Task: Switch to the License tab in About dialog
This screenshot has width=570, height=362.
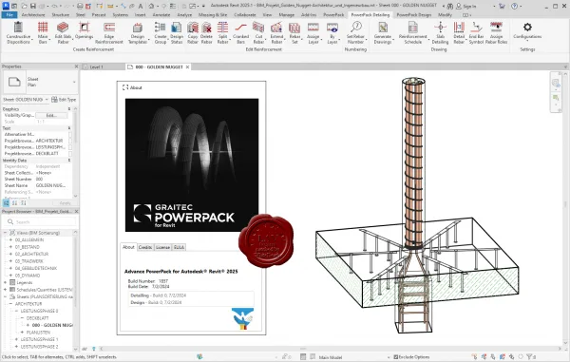Action: pos(162,248)
